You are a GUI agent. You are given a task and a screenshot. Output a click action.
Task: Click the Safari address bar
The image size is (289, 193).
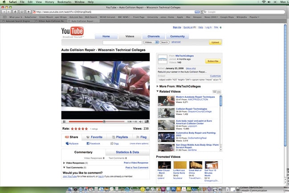(x=116, y=12)
